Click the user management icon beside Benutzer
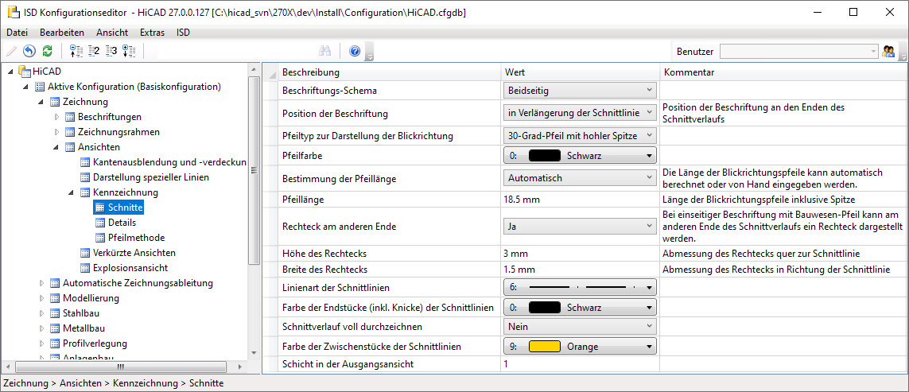This screenshot has width=909, height=392. point(888,51)
